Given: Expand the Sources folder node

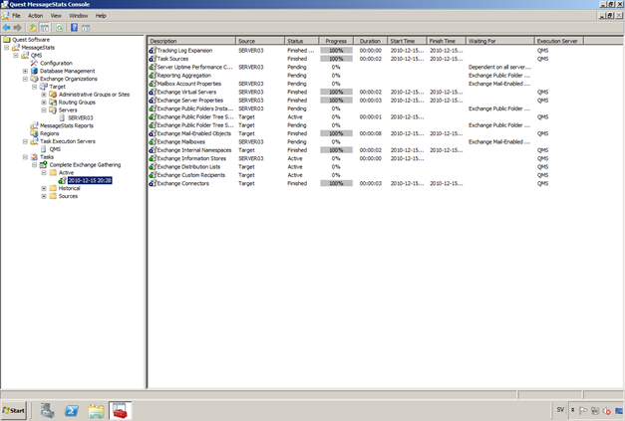Looking at the screenshot, I should point(44,196).
